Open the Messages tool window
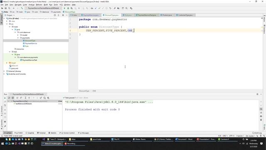Image resolution: width=266 pixels, height=150 pixels. (x=84, y=133)
